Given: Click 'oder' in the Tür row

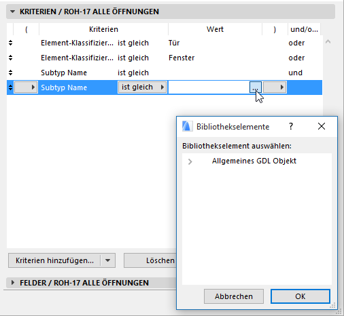Looking at the screenshot, I should click(x=296, y=43).
